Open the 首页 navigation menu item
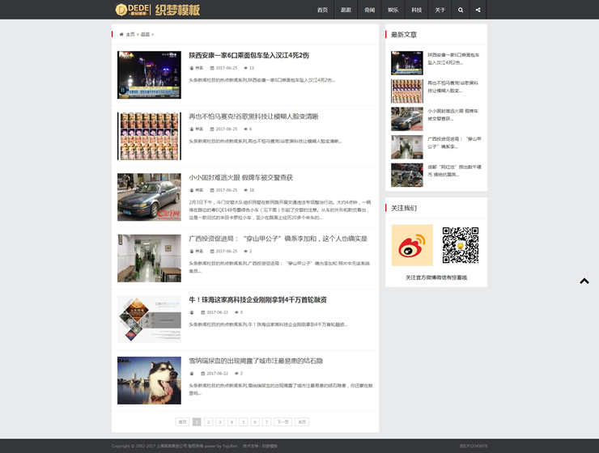 click(x=322, y=10)
